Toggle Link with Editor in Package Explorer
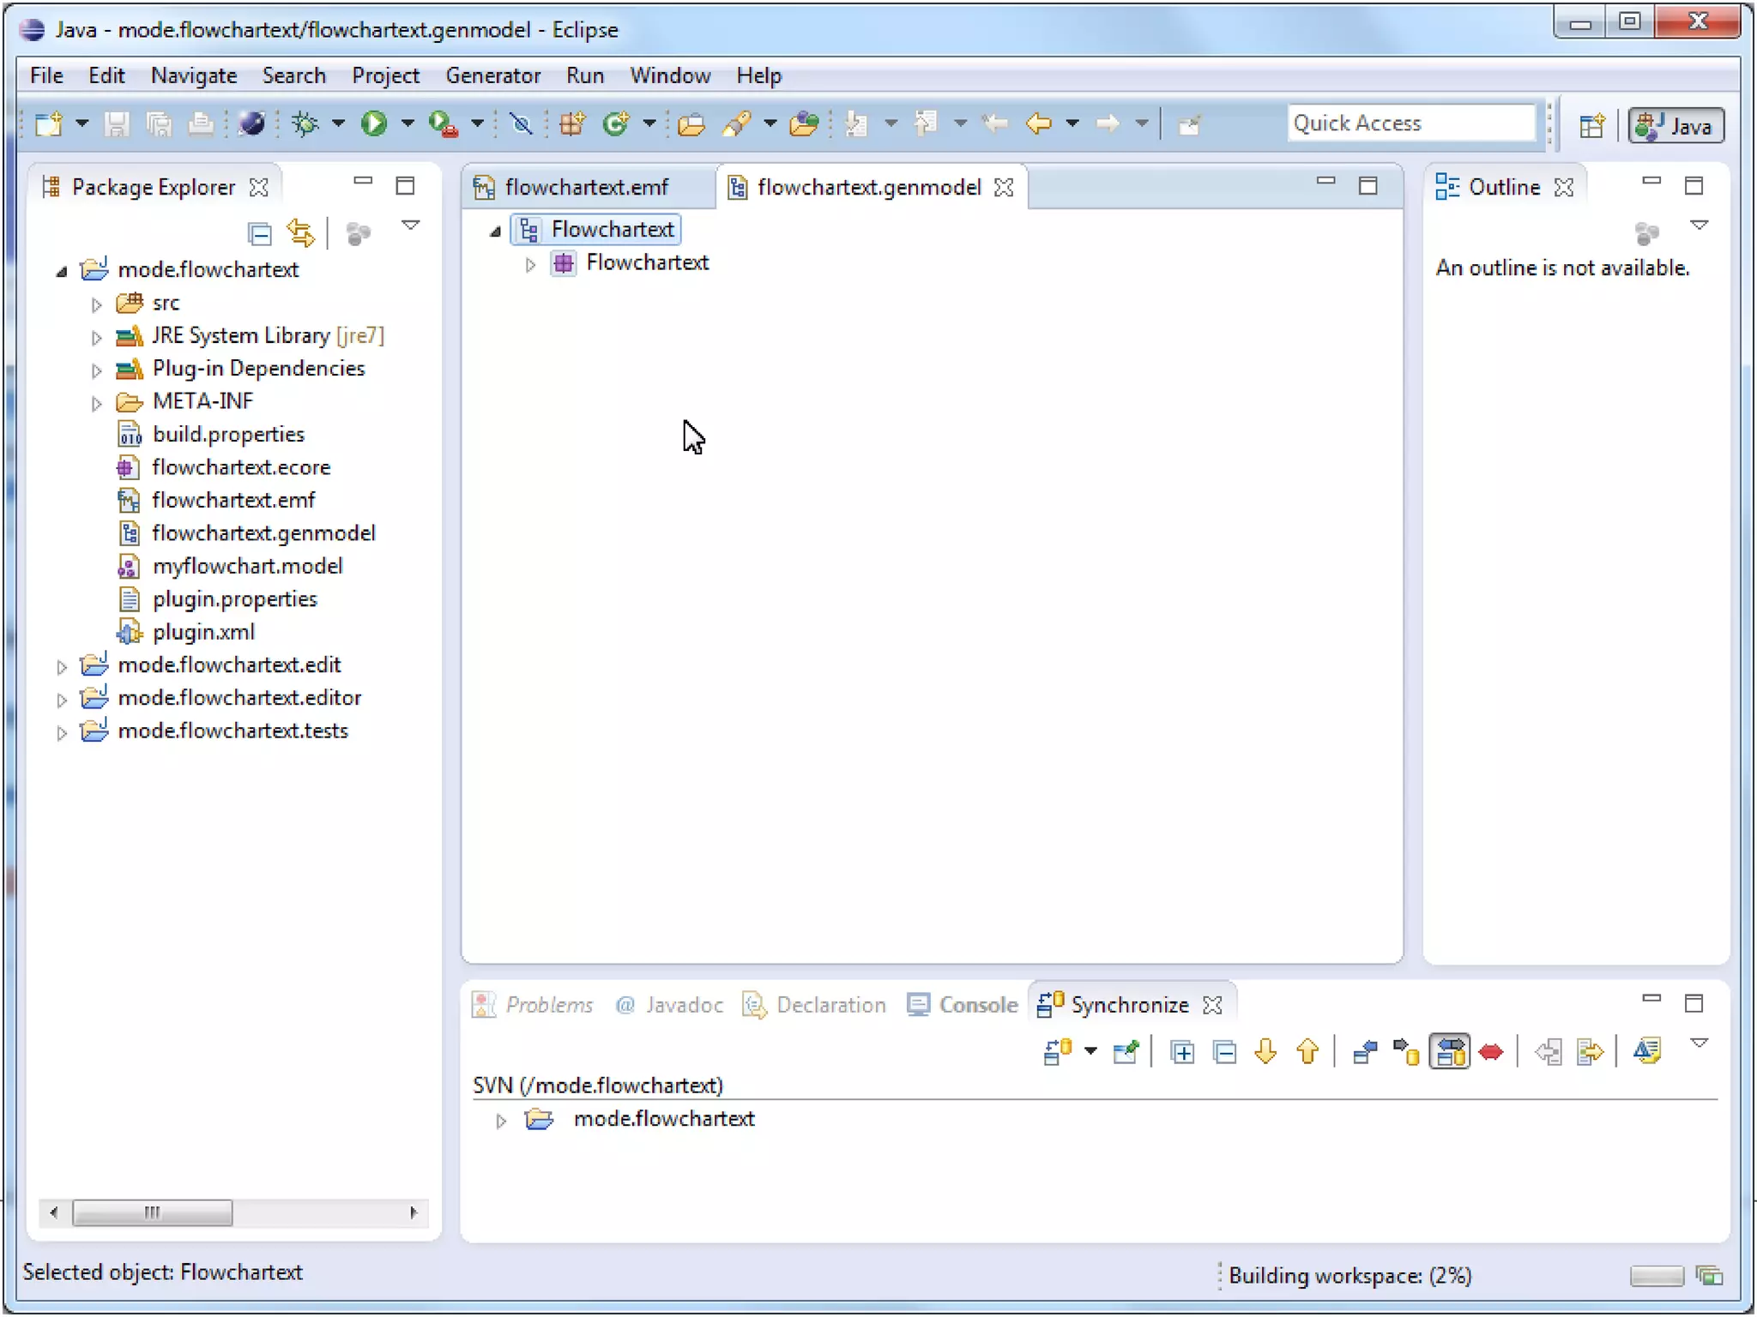The width and height of the screenshot is (1757, 1317). pyautogui.click(x=300, y=233)
